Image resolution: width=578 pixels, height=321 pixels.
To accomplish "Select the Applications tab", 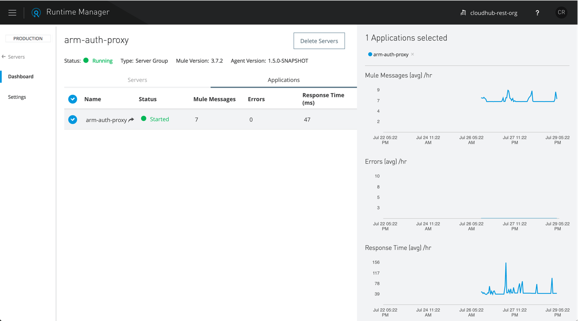I will (x=284, y=80).
